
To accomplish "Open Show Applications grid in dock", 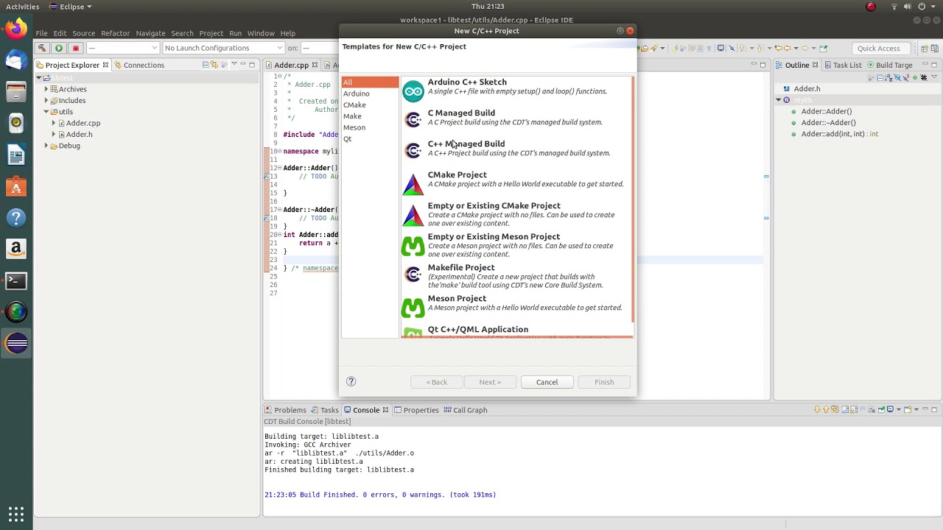I will (x=16, y=514).
